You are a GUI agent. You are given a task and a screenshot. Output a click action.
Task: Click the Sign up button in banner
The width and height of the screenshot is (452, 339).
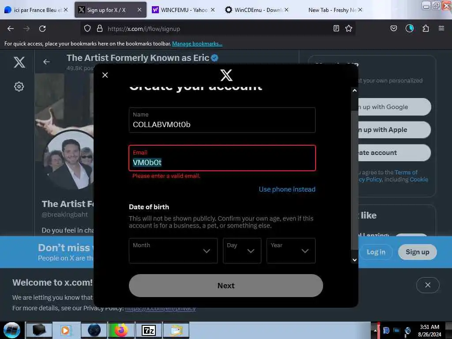click(x=418, y=252)
